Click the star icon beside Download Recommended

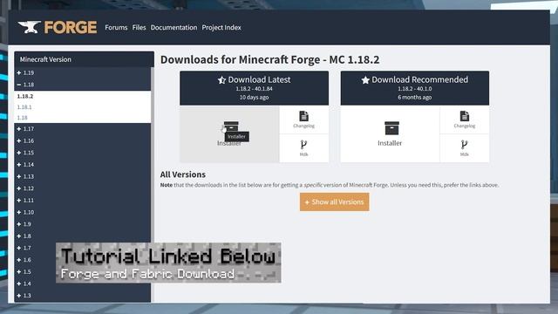365,80
